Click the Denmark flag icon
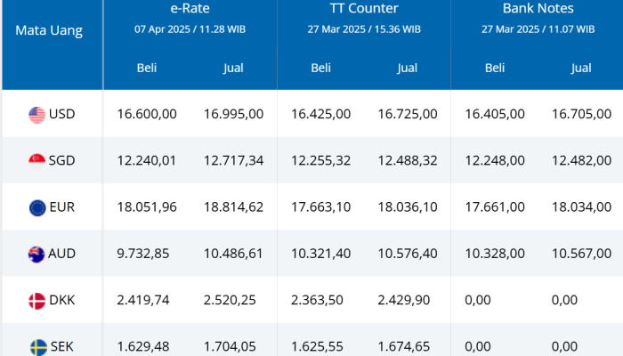Screen dimensions: 623x356 point(36,300)
